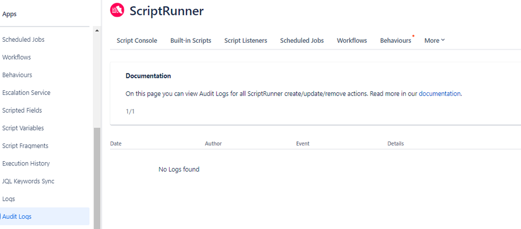Select Scheduled Jobs in the sidebar
The height and width of the screenshot is (229, 521).
point(23,40)
